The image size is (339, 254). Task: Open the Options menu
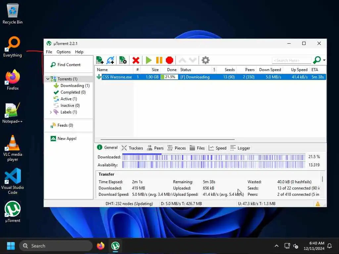pyautogui.click(x=63, y=52)
